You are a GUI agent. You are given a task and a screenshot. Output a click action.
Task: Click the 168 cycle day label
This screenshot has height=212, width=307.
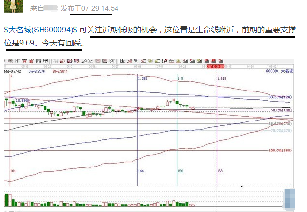(x=220, y=171)
